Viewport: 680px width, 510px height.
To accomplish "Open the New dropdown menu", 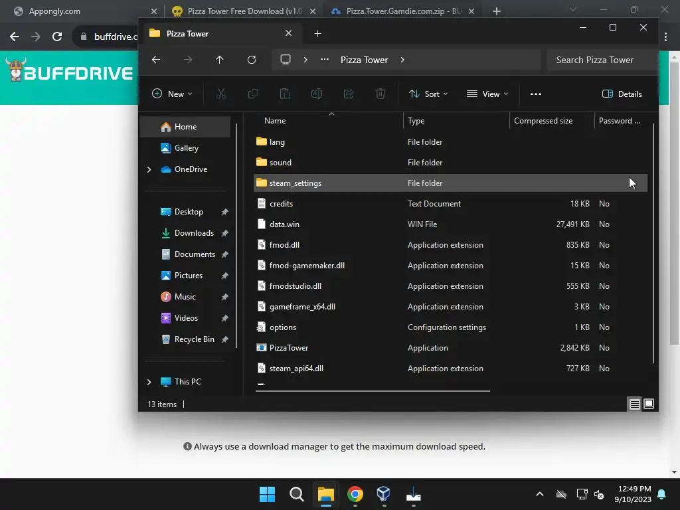I will (172, 94).
